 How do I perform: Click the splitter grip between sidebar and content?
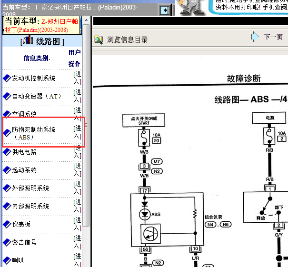[86, 125]
